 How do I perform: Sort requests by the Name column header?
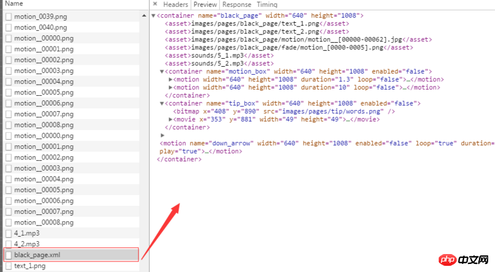pyautogui.click(x=14, y=4)
